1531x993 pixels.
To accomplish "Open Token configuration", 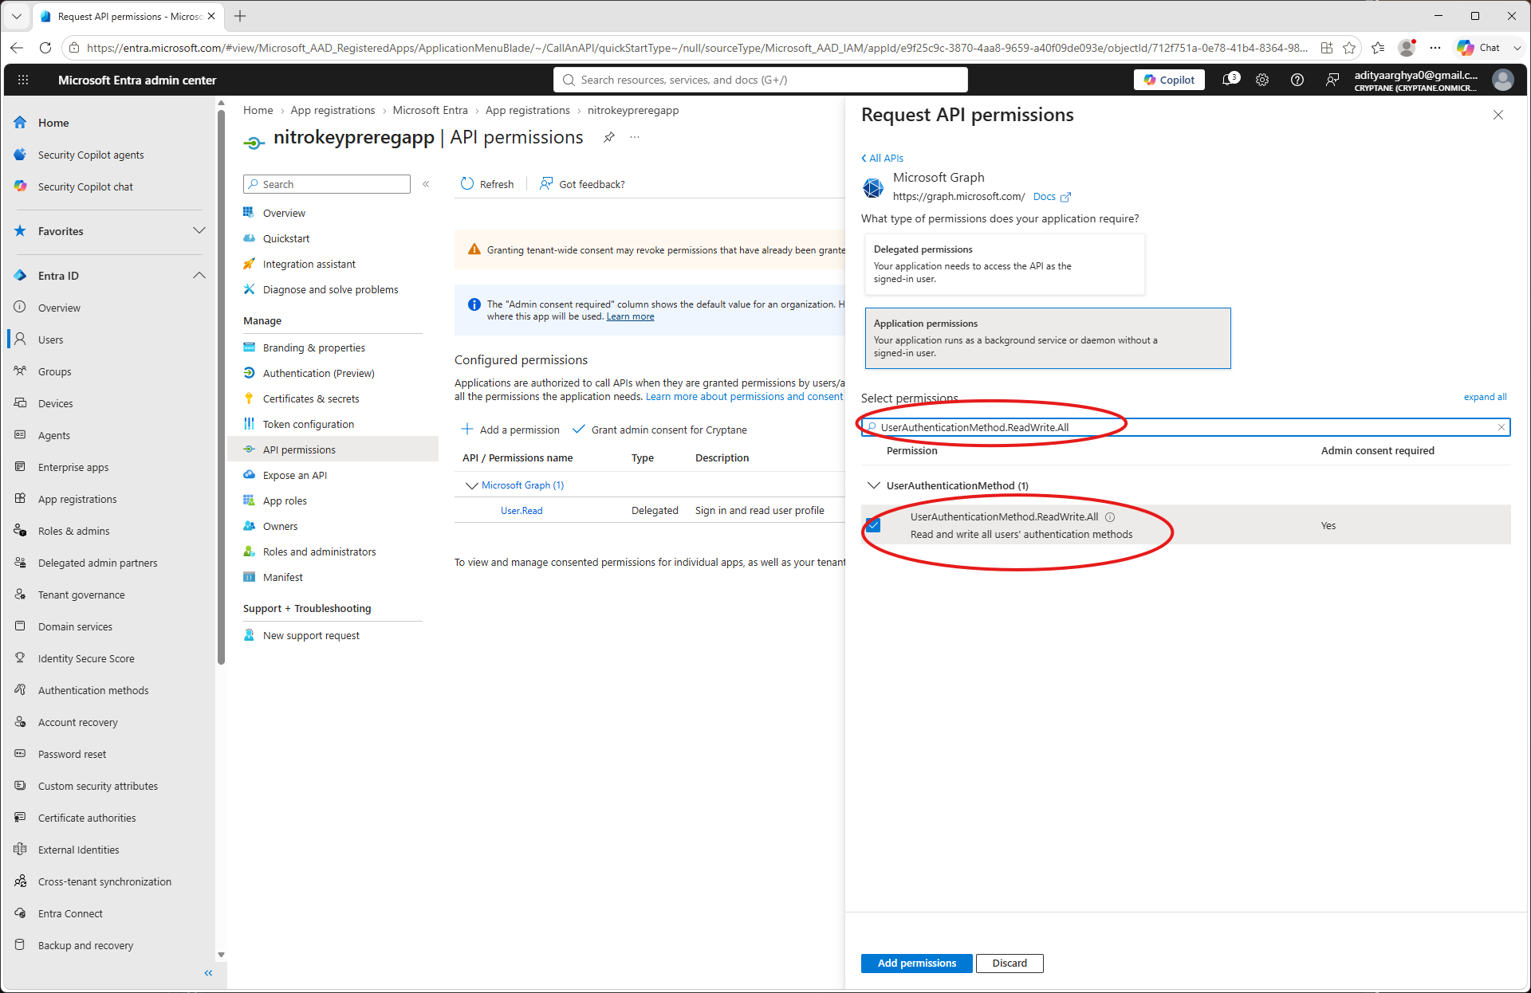I will coord(309,424).
